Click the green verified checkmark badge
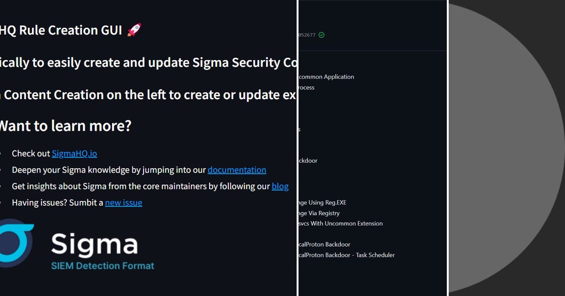Image resolution: width=565 pixels, height=296 pixels. click(322, 34)
